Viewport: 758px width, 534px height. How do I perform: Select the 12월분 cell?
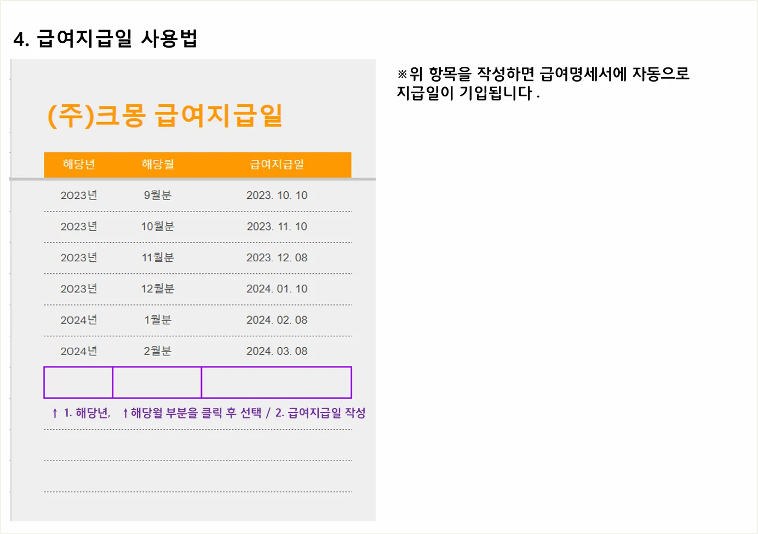158,289
